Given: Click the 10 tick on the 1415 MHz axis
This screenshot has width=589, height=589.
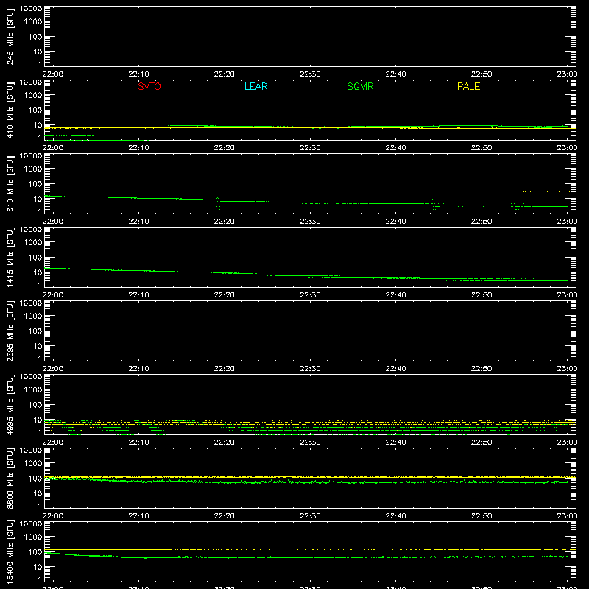Looking at the screenshot, I should pos(38,272).
